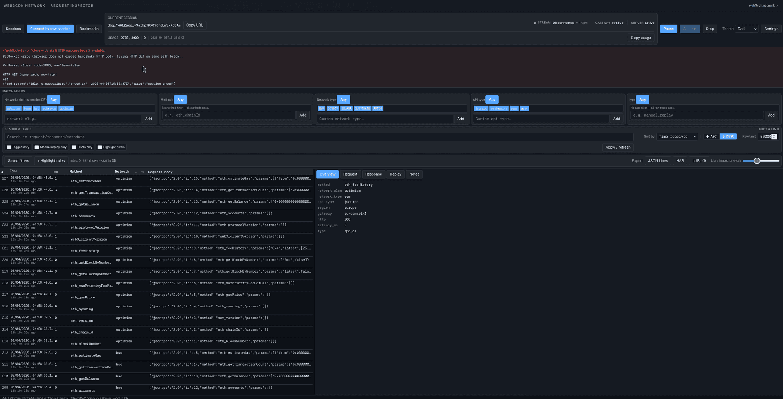Click the optimism network filter chip
Screen dimensions: 783x399
(66, 108)
